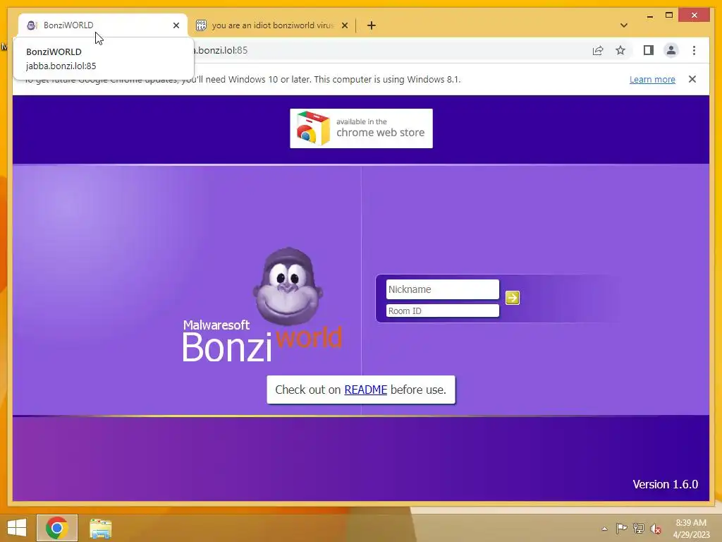The width and height of the screenshot is (722, 542).
Task: Click the address bar URL
Action: click(221, 50)
